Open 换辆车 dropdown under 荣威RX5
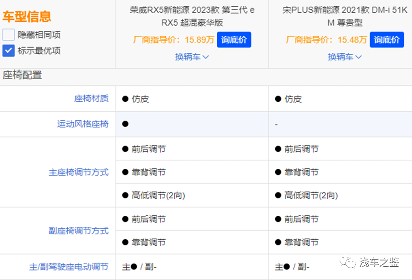Screen dimensions: 412x280 tap(192, 57)
